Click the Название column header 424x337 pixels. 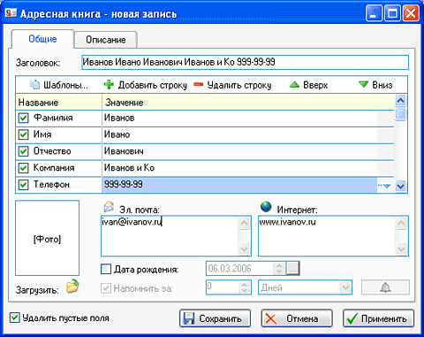[x=58, y=103]
